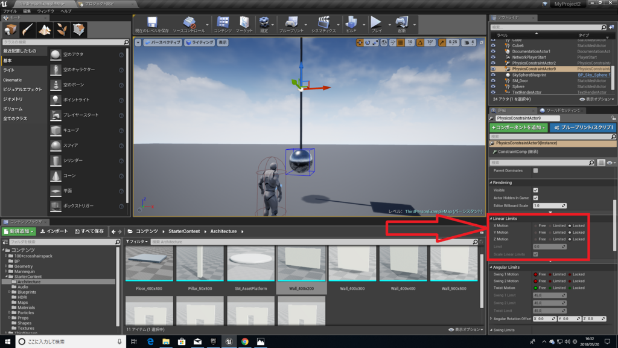This screenshot has width=618, height=348.
Task: Enable the Scale Linear Limits checkbox
Action: coord(535,255)
